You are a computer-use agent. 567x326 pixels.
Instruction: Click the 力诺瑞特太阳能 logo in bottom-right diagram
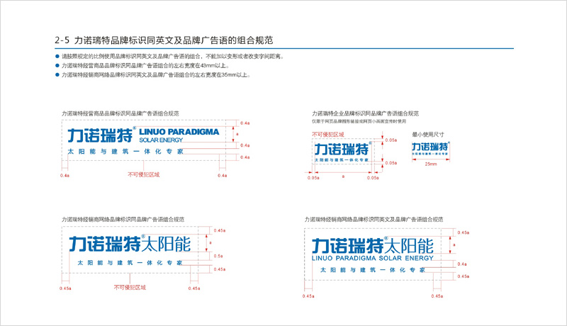click(x=373, y=246)
